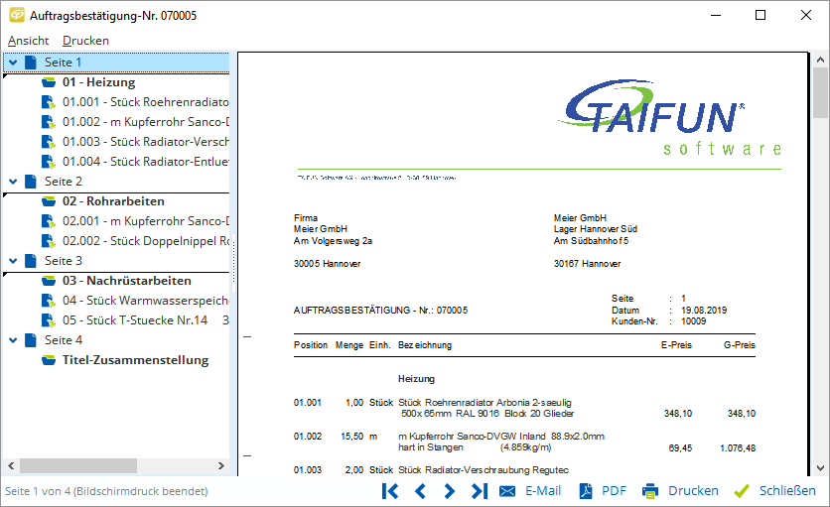This screenshot has height=507, width=830.
Task: Click the E-Mail envelope icon
Action: click(507, 491)
